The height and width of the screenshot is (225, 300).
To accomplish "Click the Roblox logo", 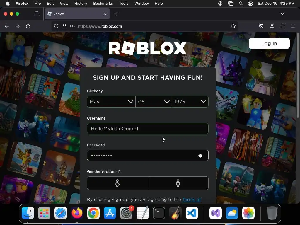I will tap(148, 48).
